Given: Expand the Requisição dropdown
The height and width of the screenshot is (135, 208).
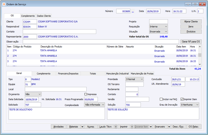Looking at the screenshot, I should [166, 27].
